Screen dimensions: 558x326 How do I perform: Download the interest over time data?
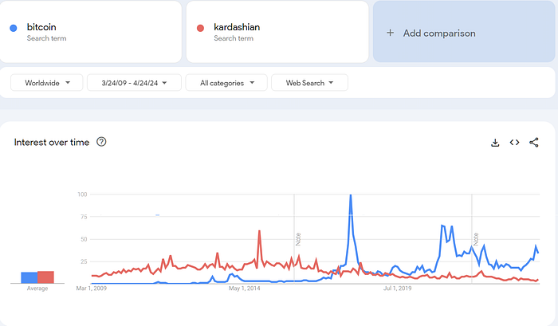(495, 143)
